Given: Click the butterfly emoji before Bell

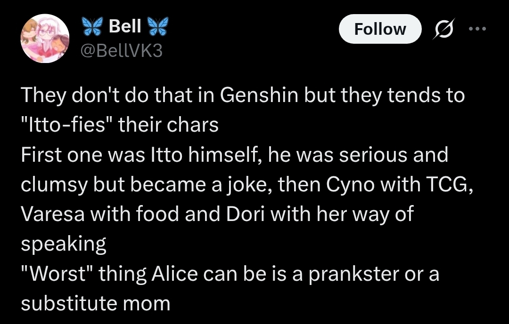Looking at the screenshot, I should [x=92, y=26].
